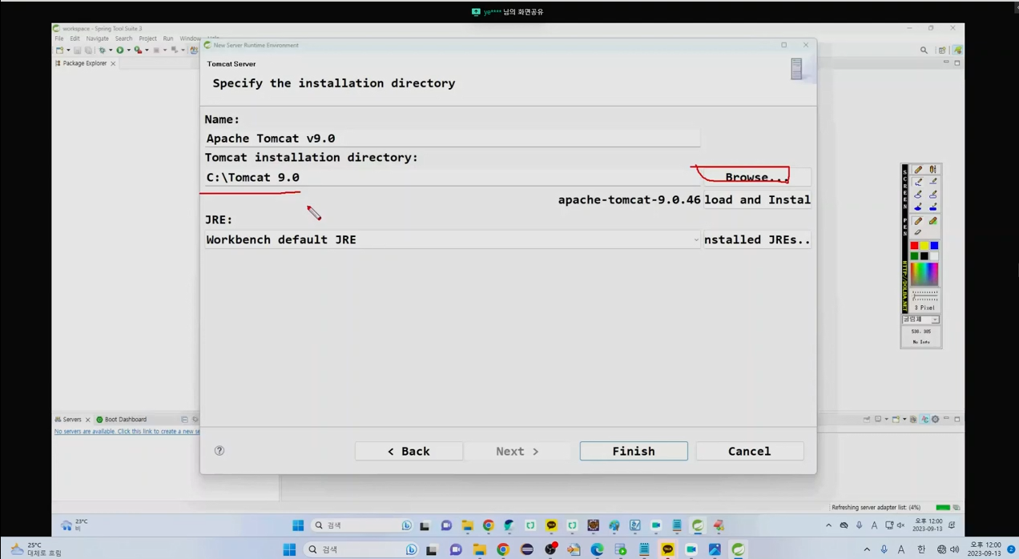Click the Windows Start button on outer taskbar
Viewport: 1019px width, 559px height.
(x=289, y=549)
